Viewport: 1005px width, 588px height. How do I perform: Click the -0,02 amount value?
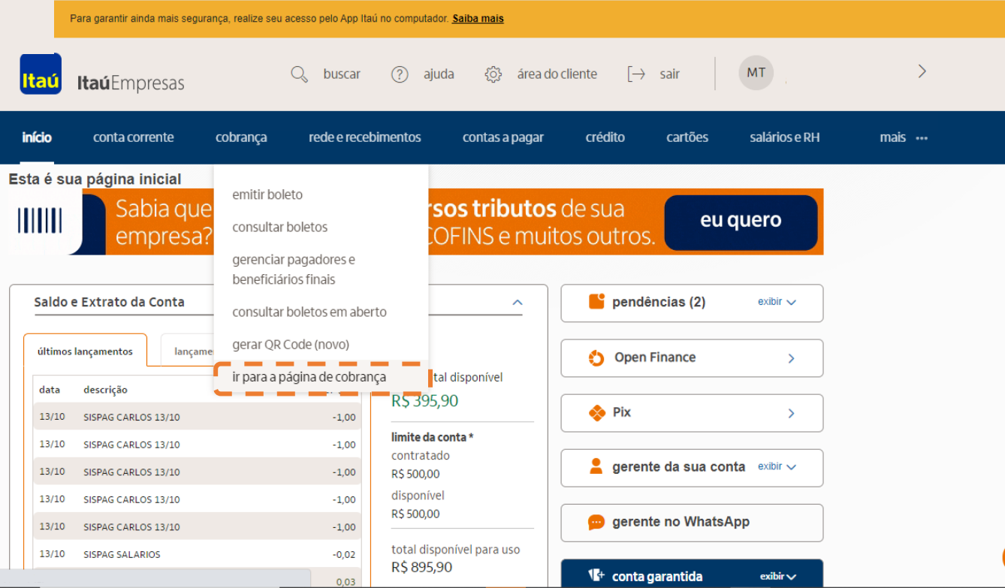[x=344, y=554]
